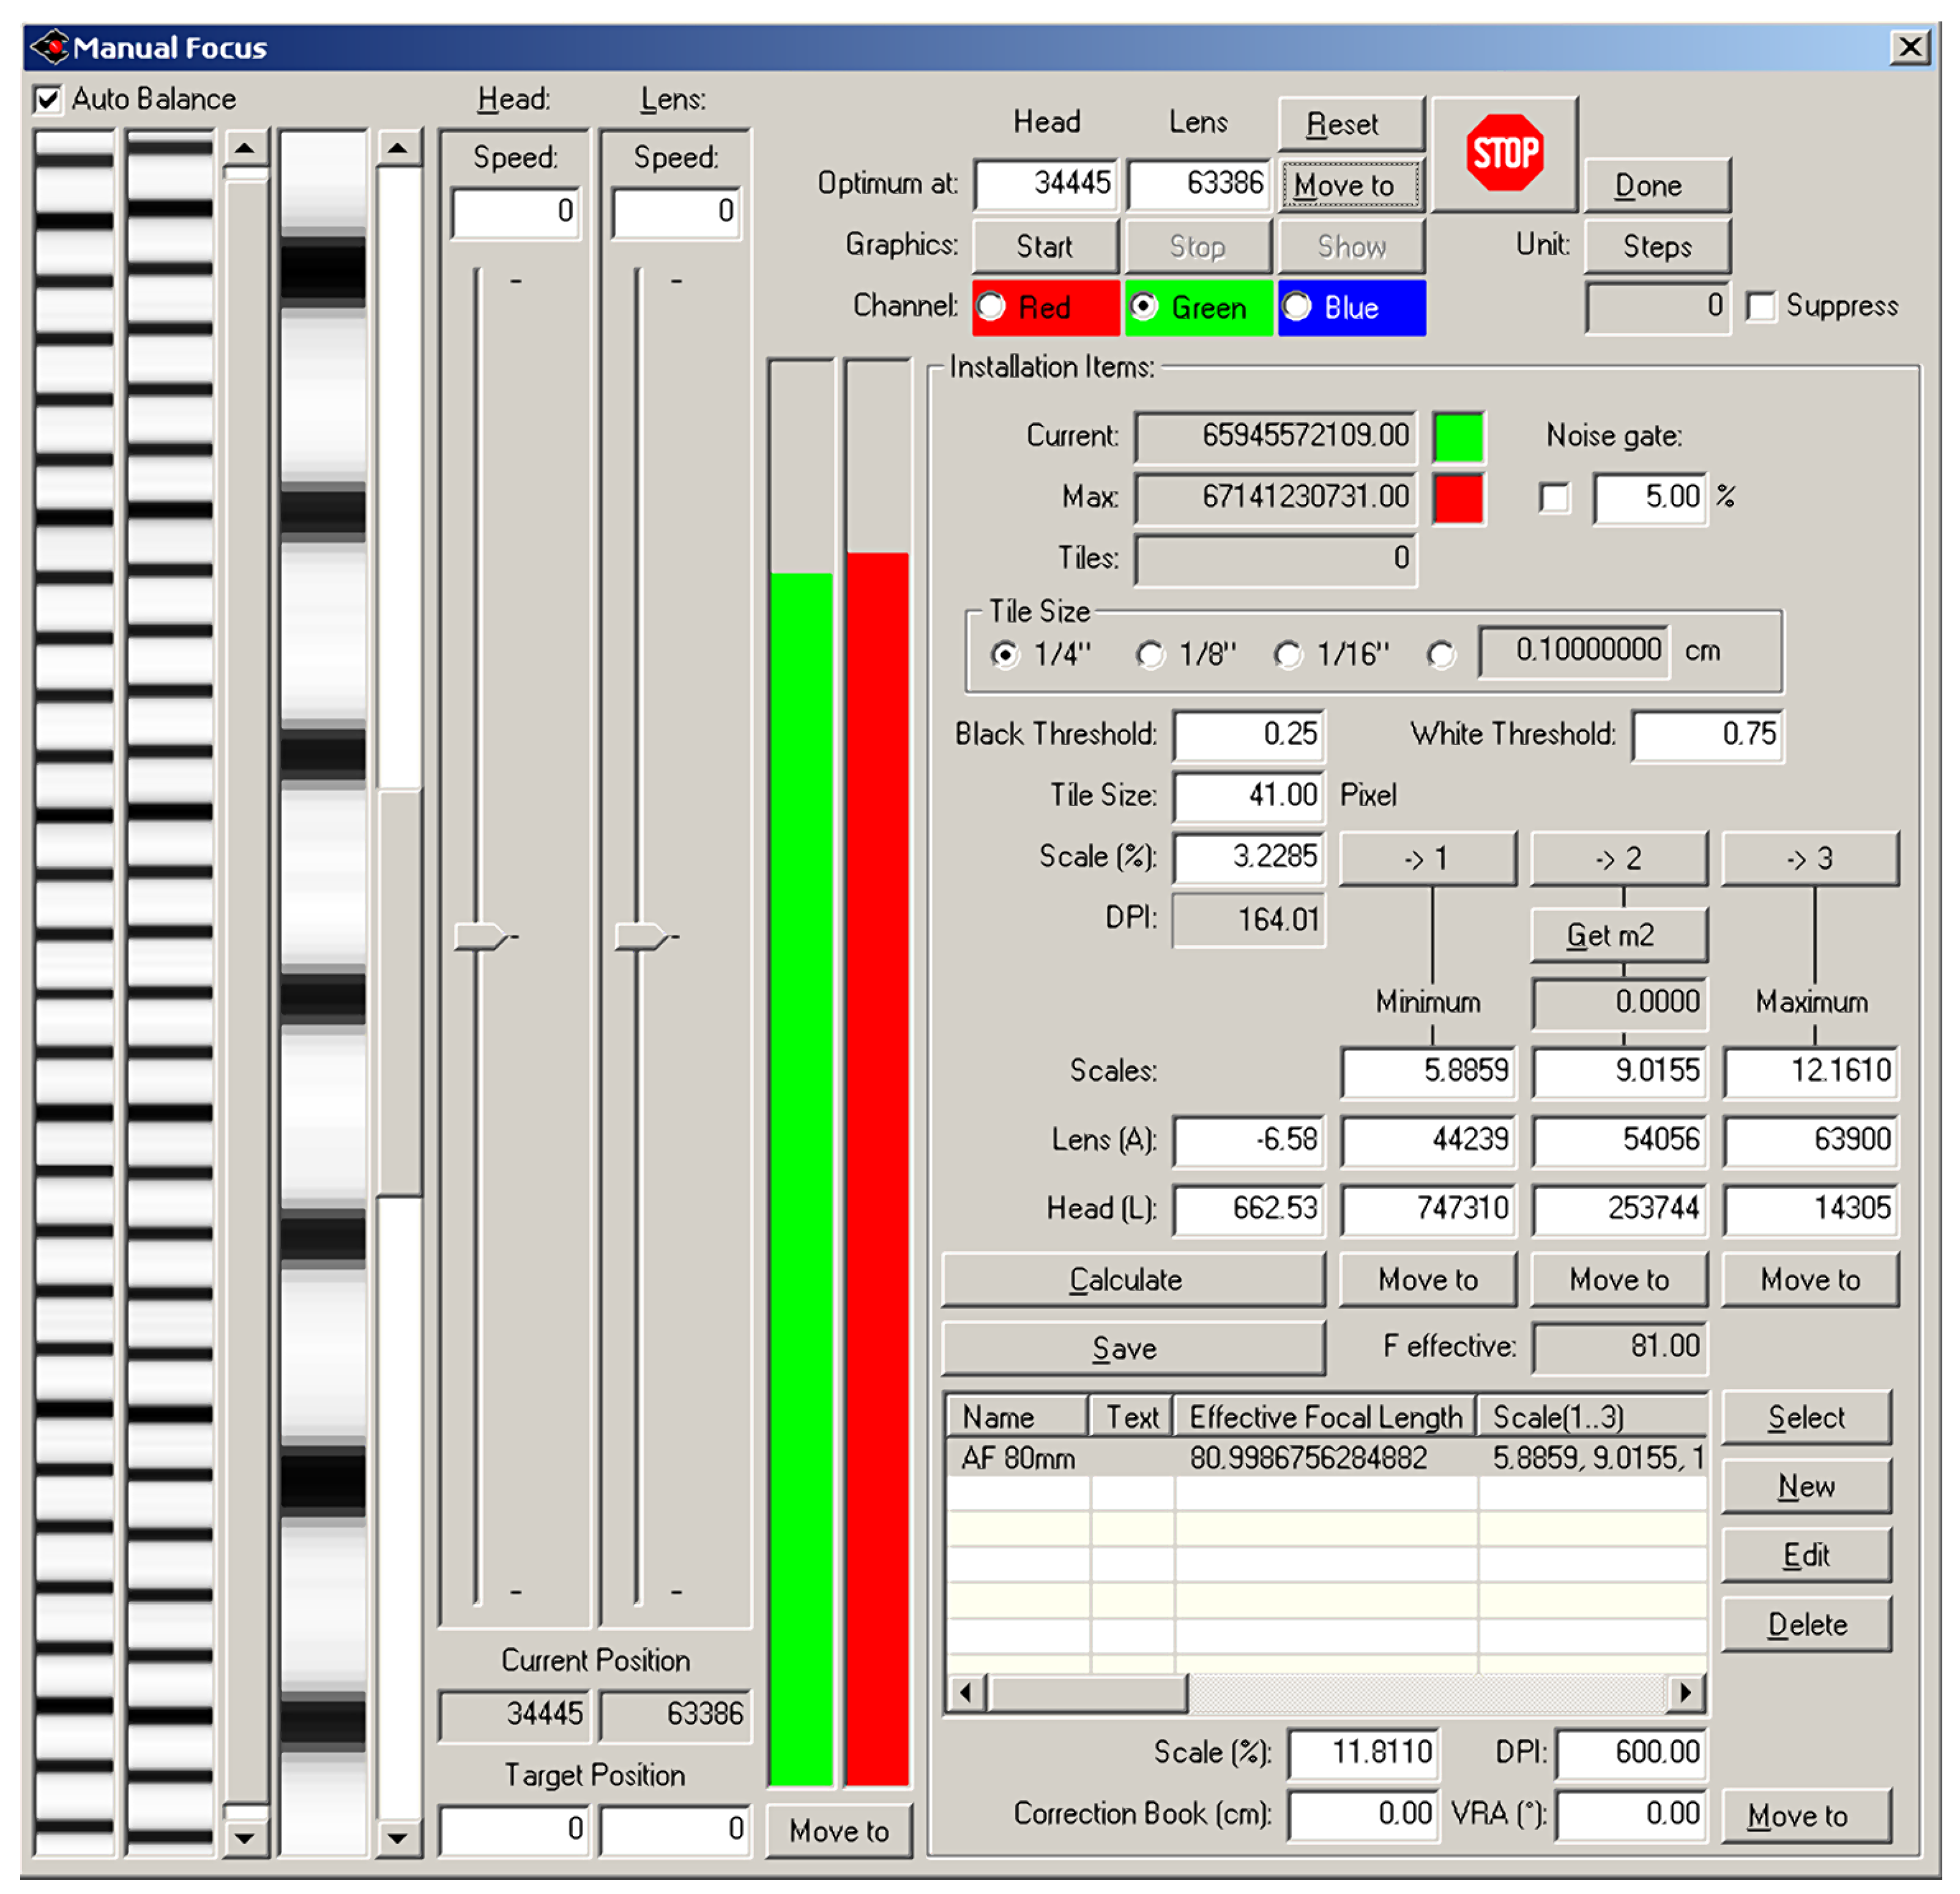Screen dimensions: 1960x1894
Task: Uncheck the Auto Balance checkbox
Action: coord(48,99)
